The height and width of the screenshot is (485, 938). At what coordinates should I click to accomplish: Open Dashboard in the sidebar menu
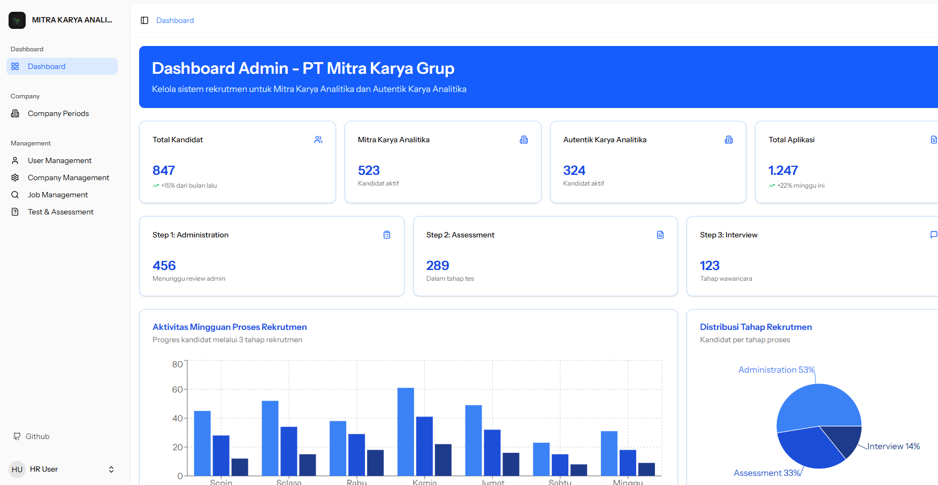[x=47, y=66]
